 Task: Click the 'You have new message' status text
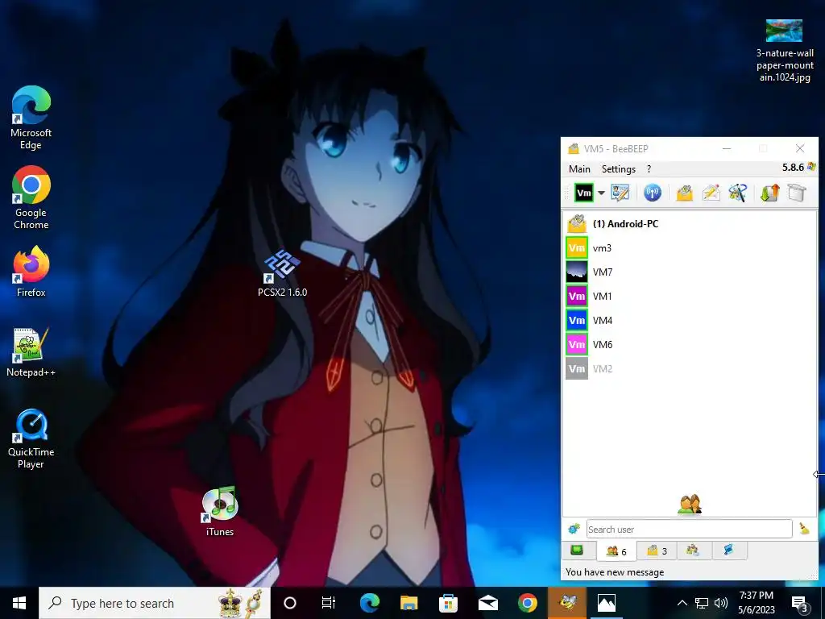tap(615, 572)
